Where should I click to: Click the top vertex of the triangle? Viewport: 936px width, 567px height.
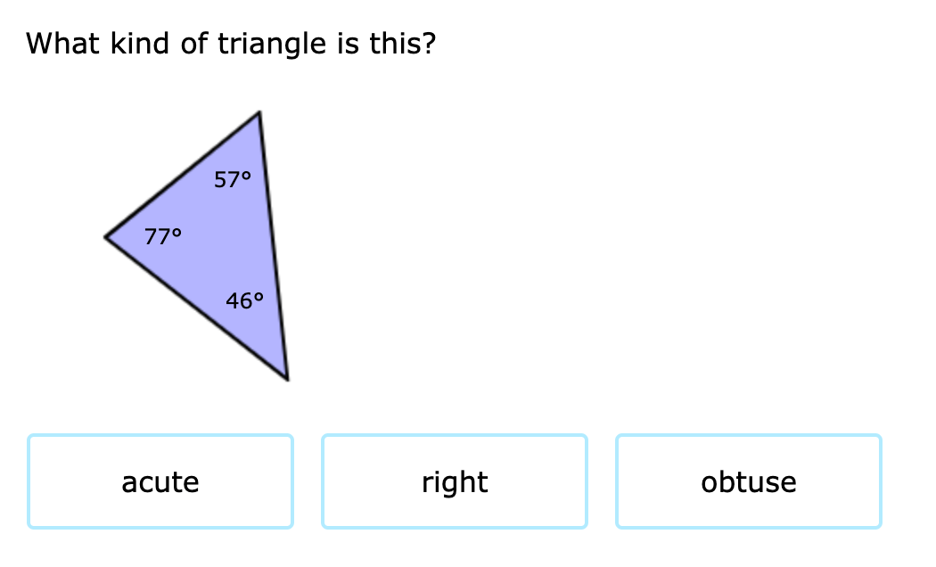[x=259, y=112]
